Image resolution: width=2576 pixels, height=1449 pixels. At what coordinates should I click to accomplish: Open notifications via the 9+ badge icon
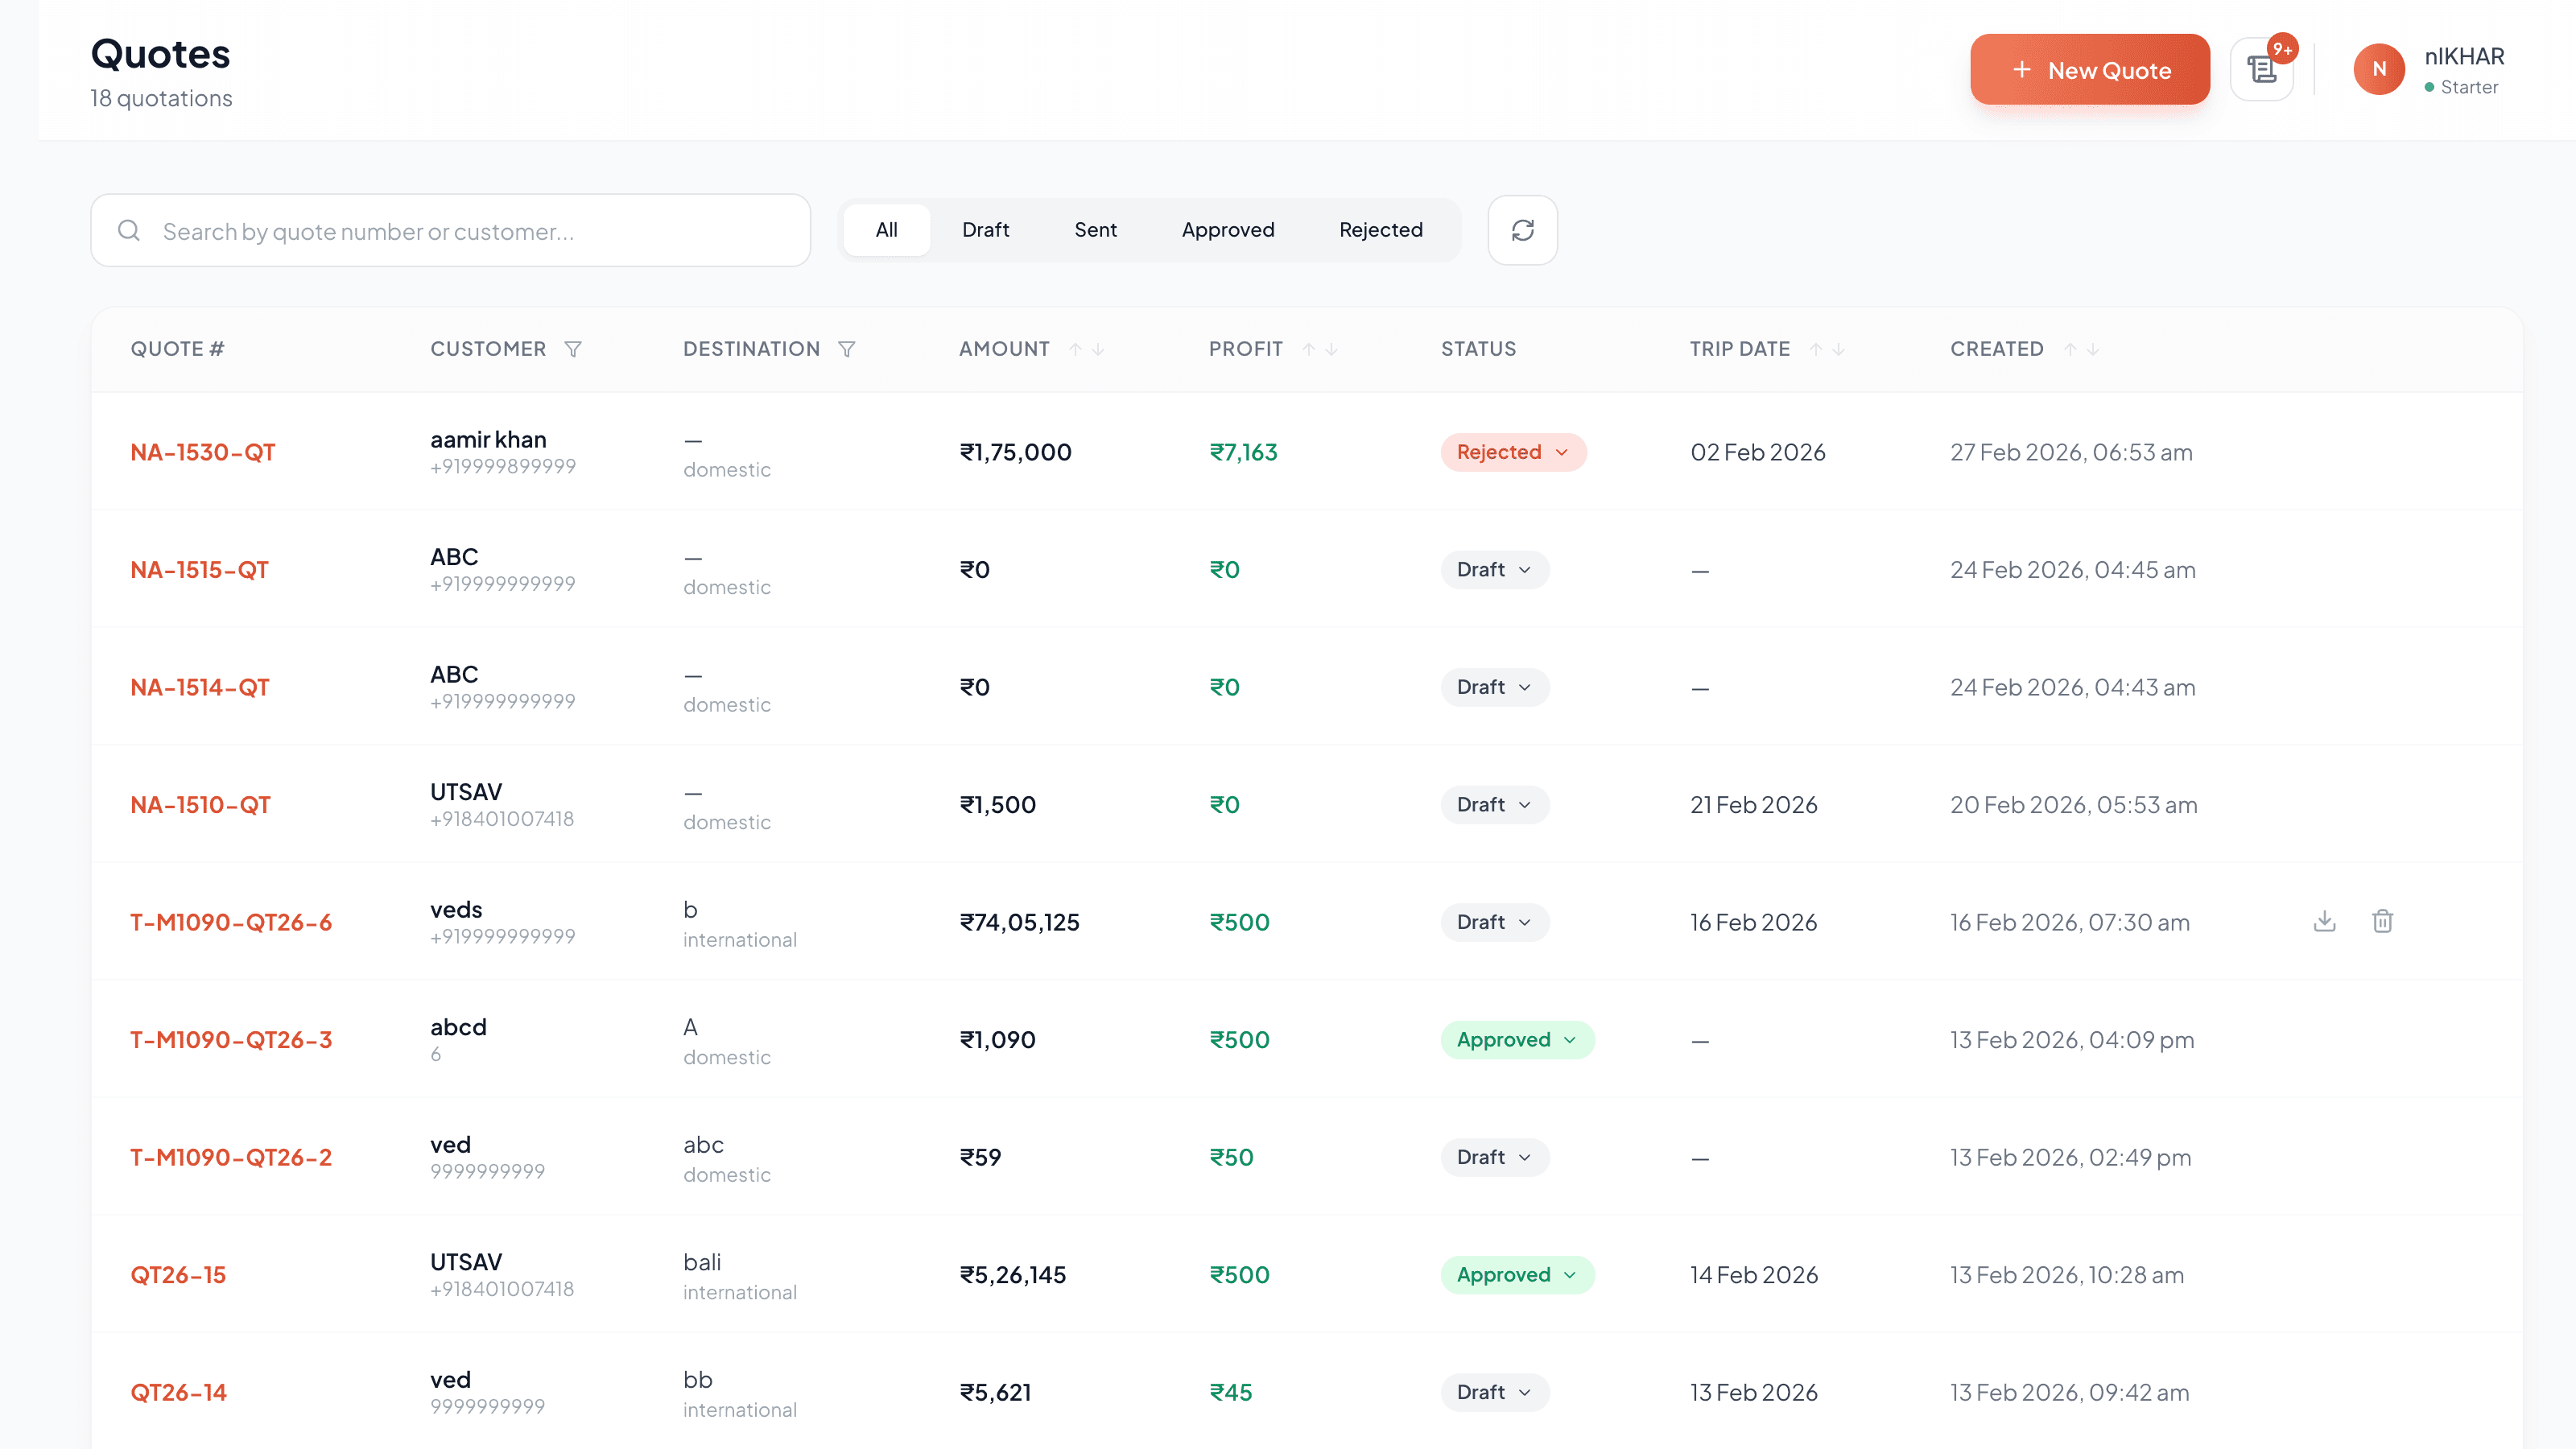(x=2263, y=68)
